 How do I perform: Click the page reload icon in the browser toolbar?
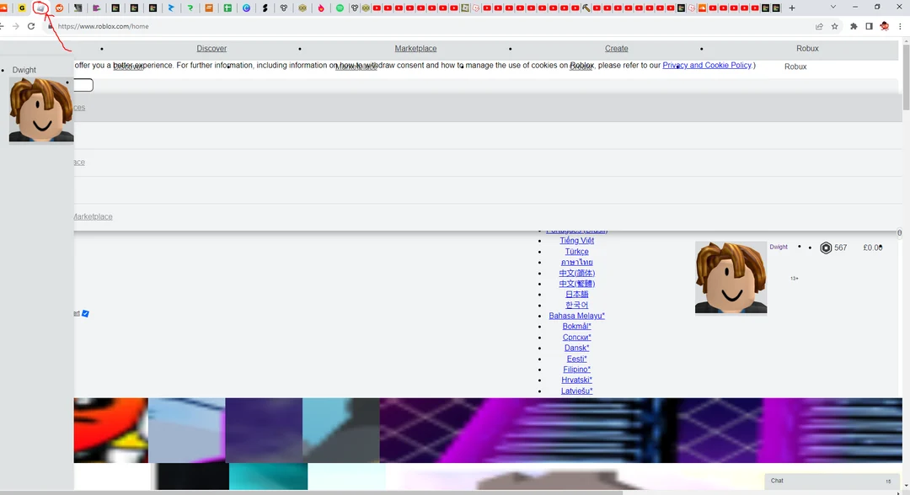point(31,26)
